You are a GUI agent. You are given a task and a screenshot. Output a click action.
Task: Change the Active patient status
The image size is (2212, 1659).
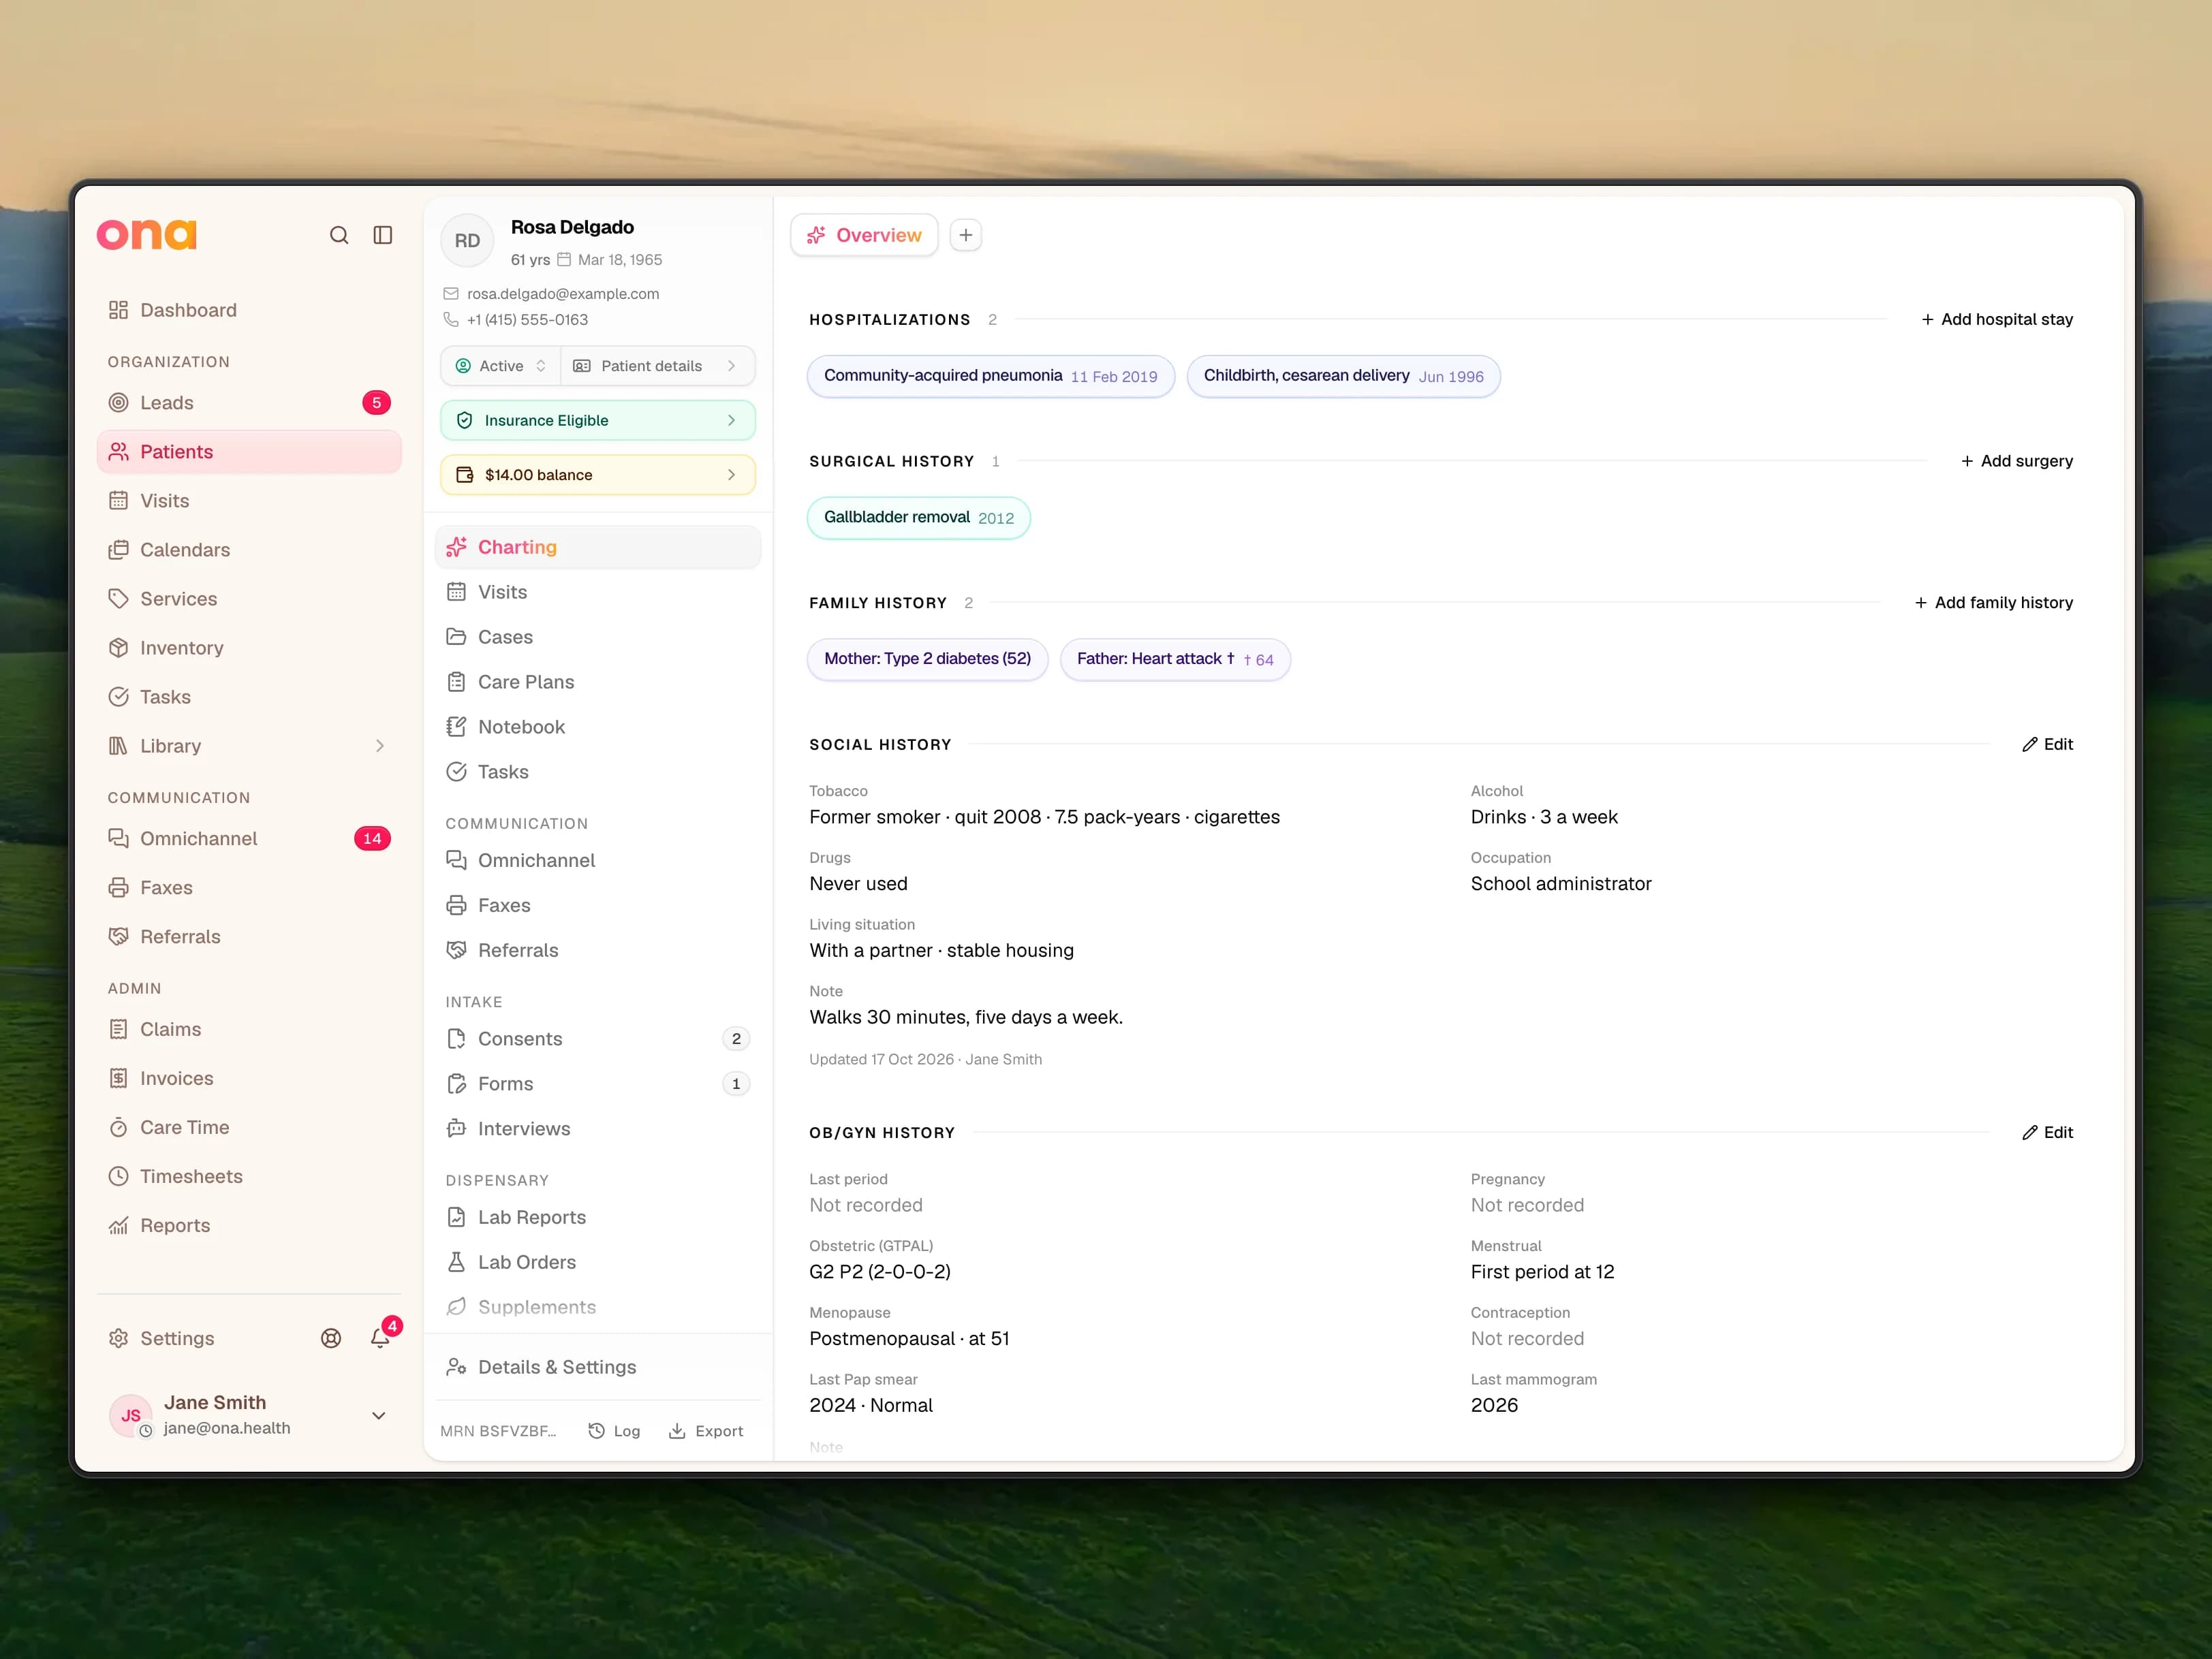tap(500, 366)
